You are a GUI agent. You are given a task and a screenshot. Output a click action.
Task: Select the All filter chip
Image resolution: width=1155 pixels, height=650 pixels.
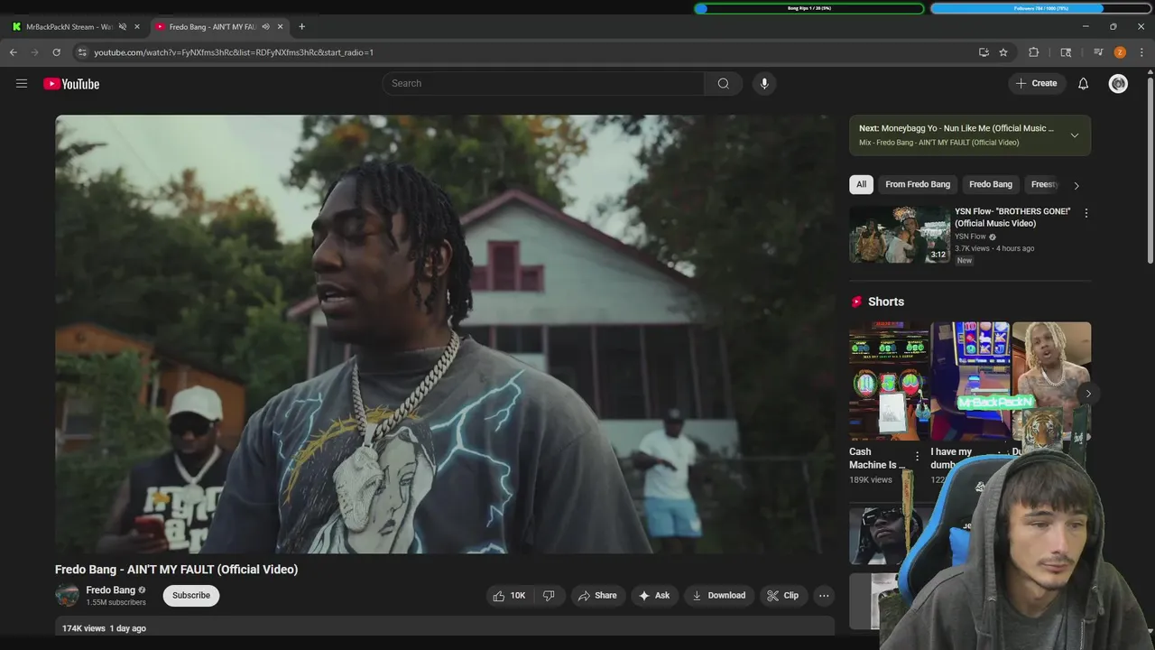point(861,184)
